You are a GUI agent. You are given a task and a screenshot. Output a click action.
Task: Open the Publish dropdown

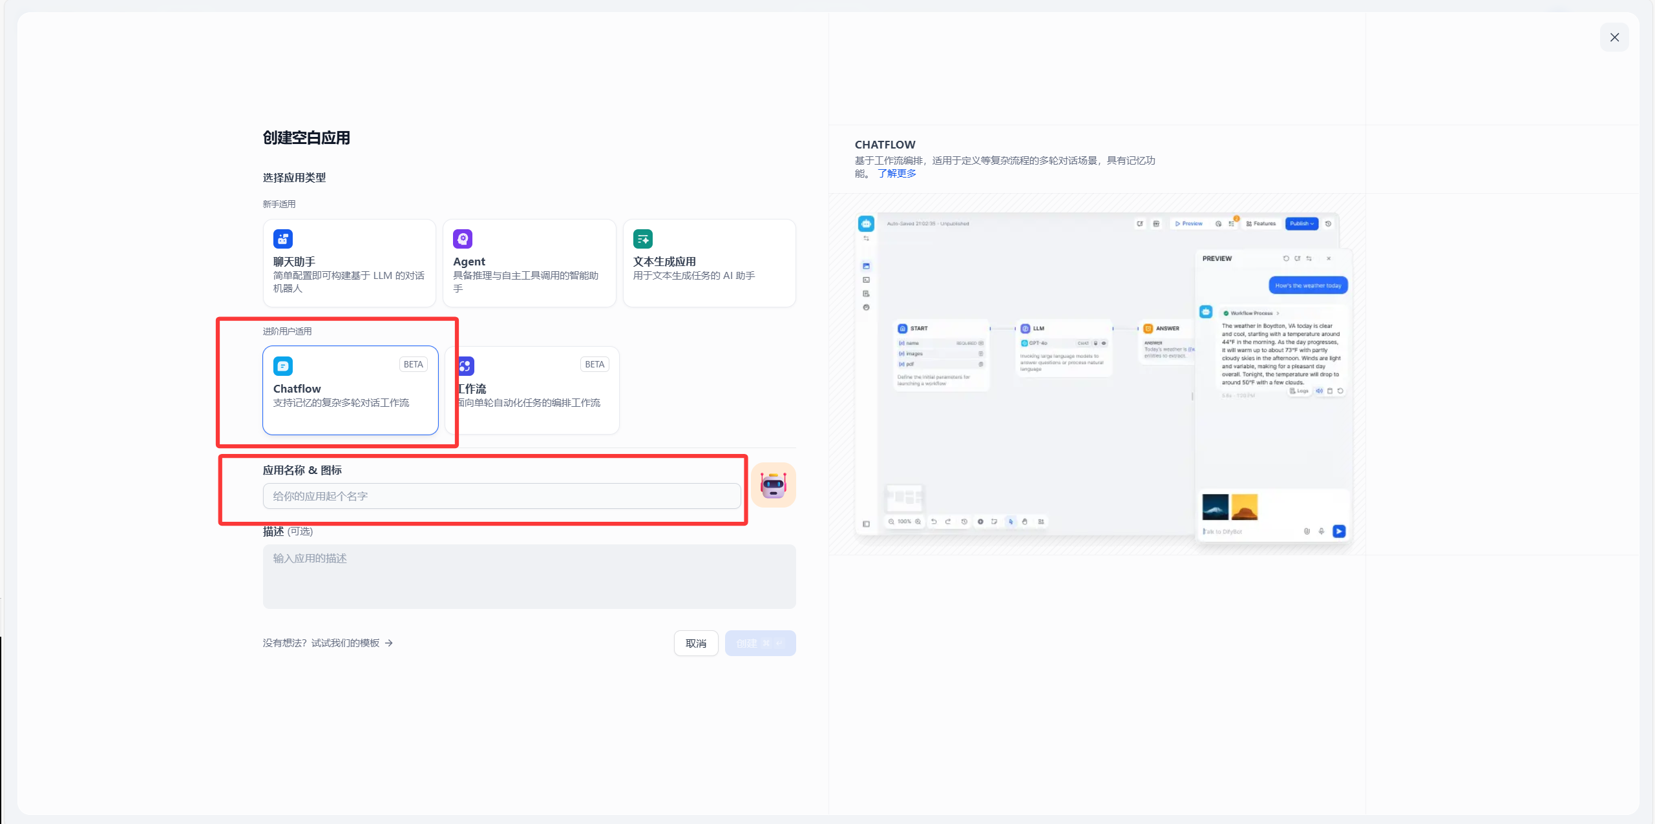(x=1302, y=223)
